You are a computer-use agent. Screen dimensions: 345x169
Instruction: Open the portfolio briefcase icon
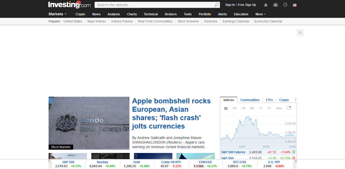(x=276, y=5)
